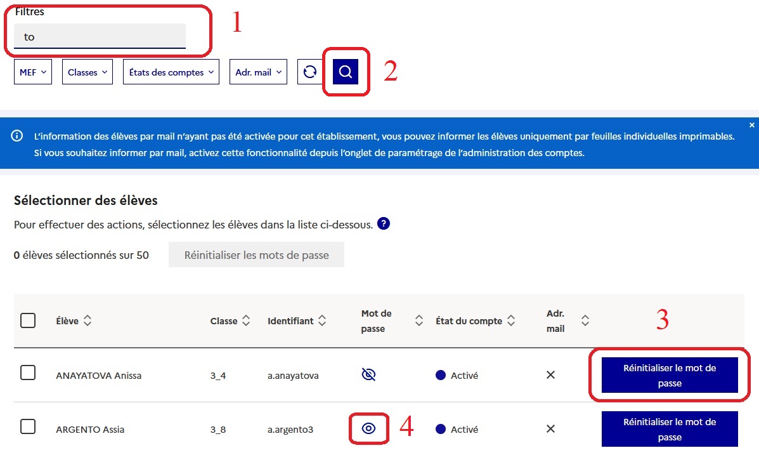Check the box for ARGENTO Assia
Viewport: 759px width, 455px height.
28,426
